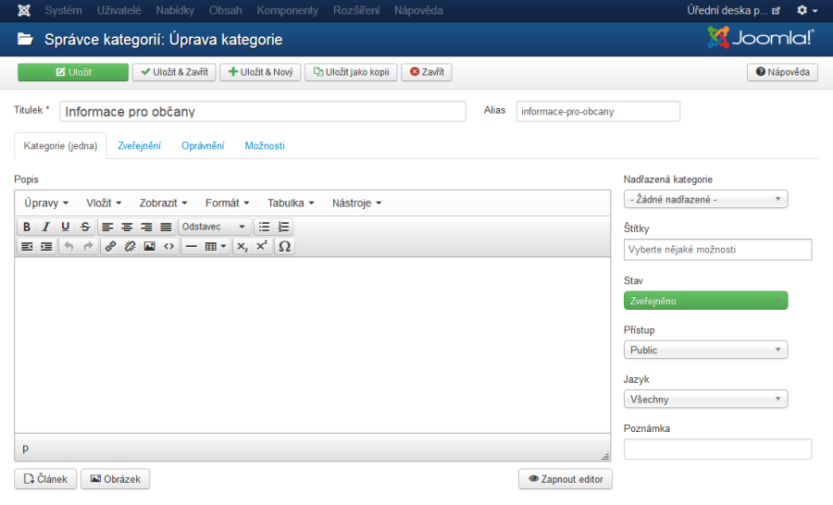The width and height of the screenshot is (833, 505).
Task: Open the table insert toolbar button
Action: coord(215,246)
